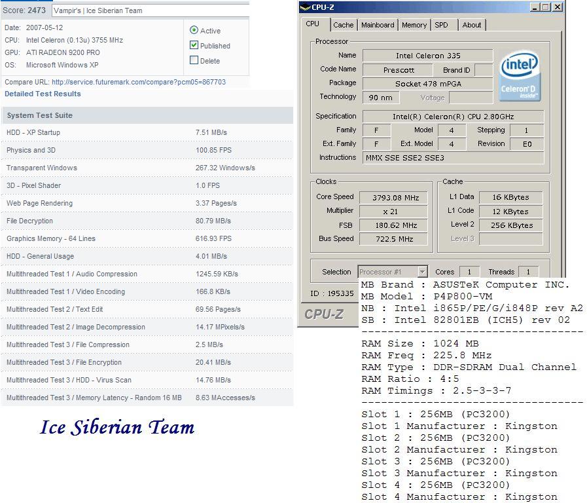This screenshot has width=587, height=503.
Task: Click the L1 Code 12 KBytes value
Action: (x=511, y=212)
